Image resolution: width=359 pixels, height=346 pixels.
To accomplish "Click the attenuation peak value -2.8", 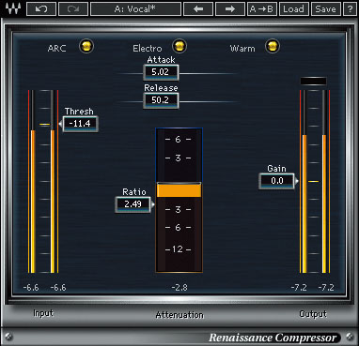I will (179, 288).
